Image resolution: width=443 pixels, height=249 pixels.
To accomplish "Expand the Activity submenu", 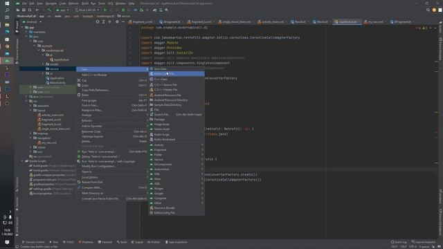I will coord(177,145).
